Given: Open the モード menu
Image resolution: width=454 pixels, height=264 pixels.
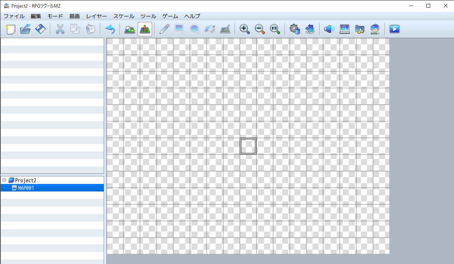Looking at the screenshot, I should pyautogui.click(x=55, y=16).
